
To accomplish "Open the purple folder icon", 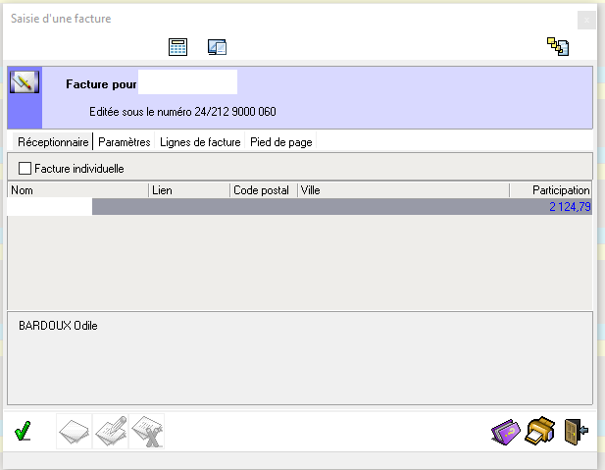I will 507,432.
